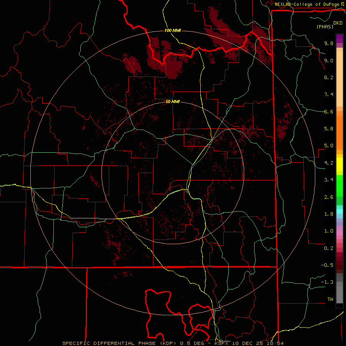Click the 9.8 value on the scale
Viewport: 346px width, 346px height.
coord(329,43)
